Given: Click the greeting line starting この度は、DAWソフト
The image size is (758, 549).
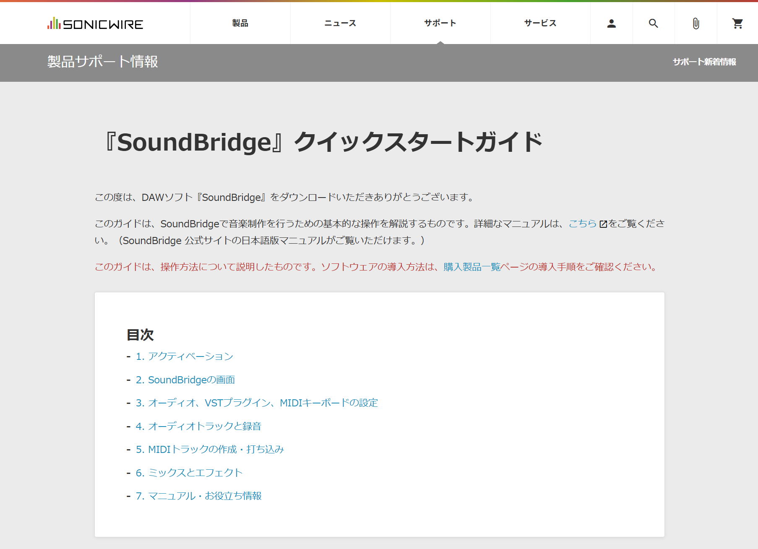Looking at the screenshot, I should pos(285,197).
